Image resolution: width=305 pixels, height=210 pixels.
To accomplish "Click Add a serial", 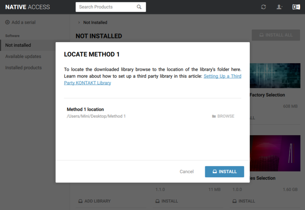I will point(21,22).
